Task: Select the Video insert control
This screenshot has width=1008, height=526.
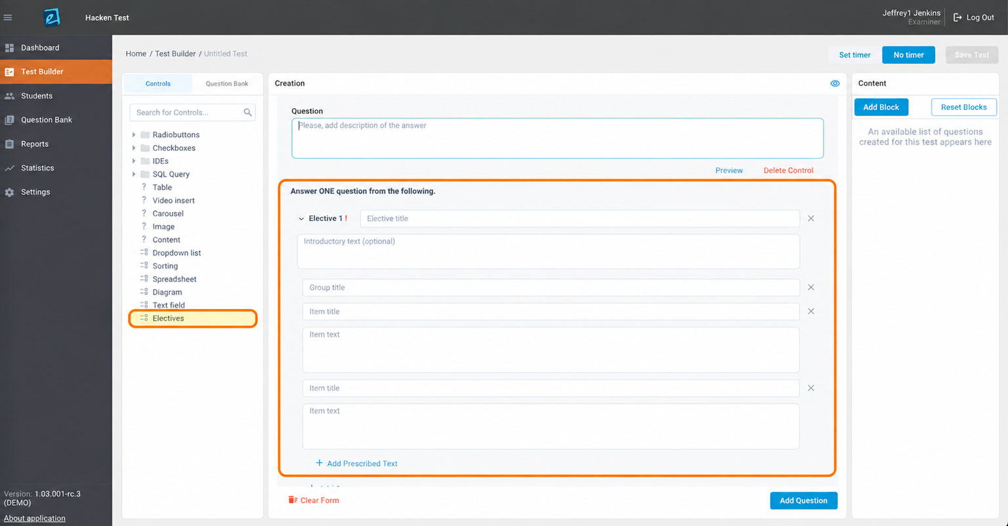Action: pos(173,201)
